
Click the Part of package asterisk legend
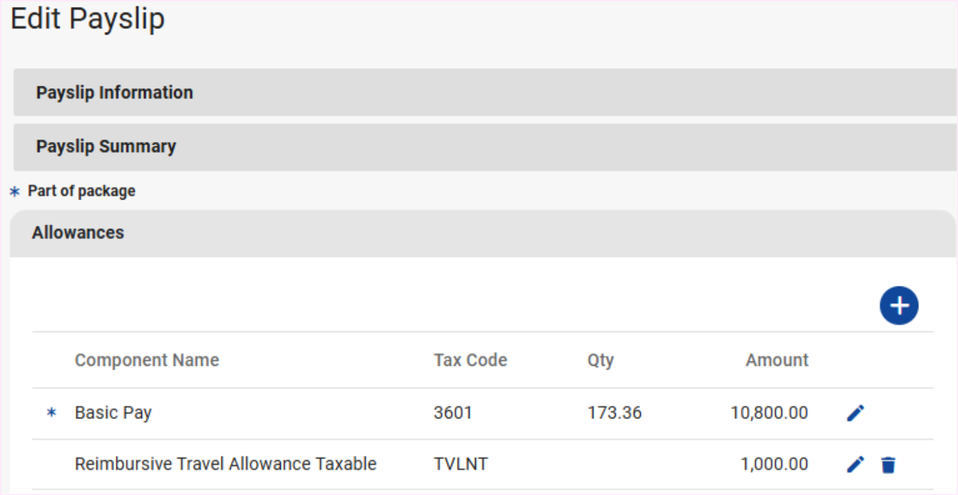[15, 192]
